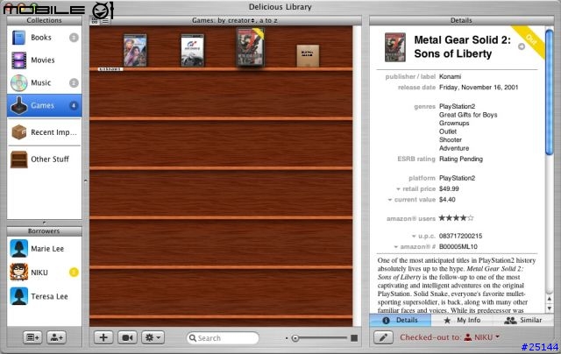Click the round arrow beside the title

[522, 46]
